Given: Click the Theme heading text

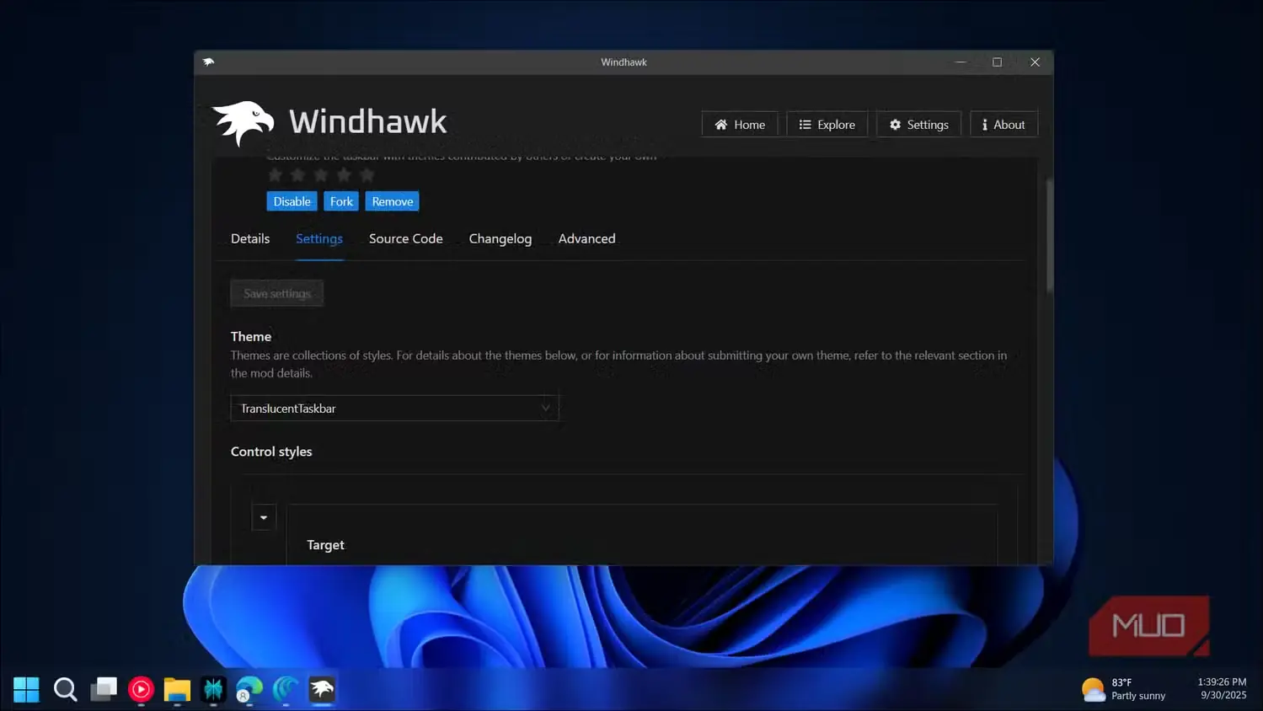Looking at the screenshot, I should pyautogui.click(x=251, y=336).
